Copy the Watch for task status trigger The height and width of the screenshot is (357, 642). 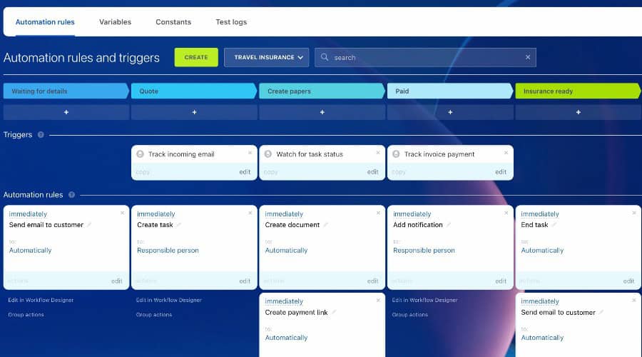[x=270, y=172]
